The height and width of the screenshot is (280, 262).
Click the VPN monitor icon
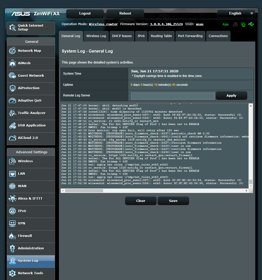click(x=12, y=223)
